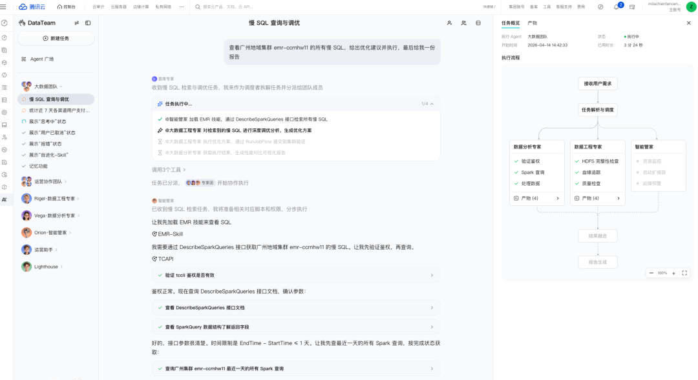Click the 专家团 avatars badge
This screenshot has width=698, height=380.
pos(200,183)
